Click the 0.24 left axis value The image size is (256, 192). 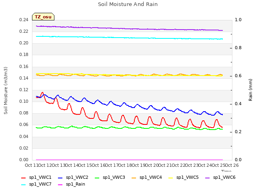click(24, 20)
